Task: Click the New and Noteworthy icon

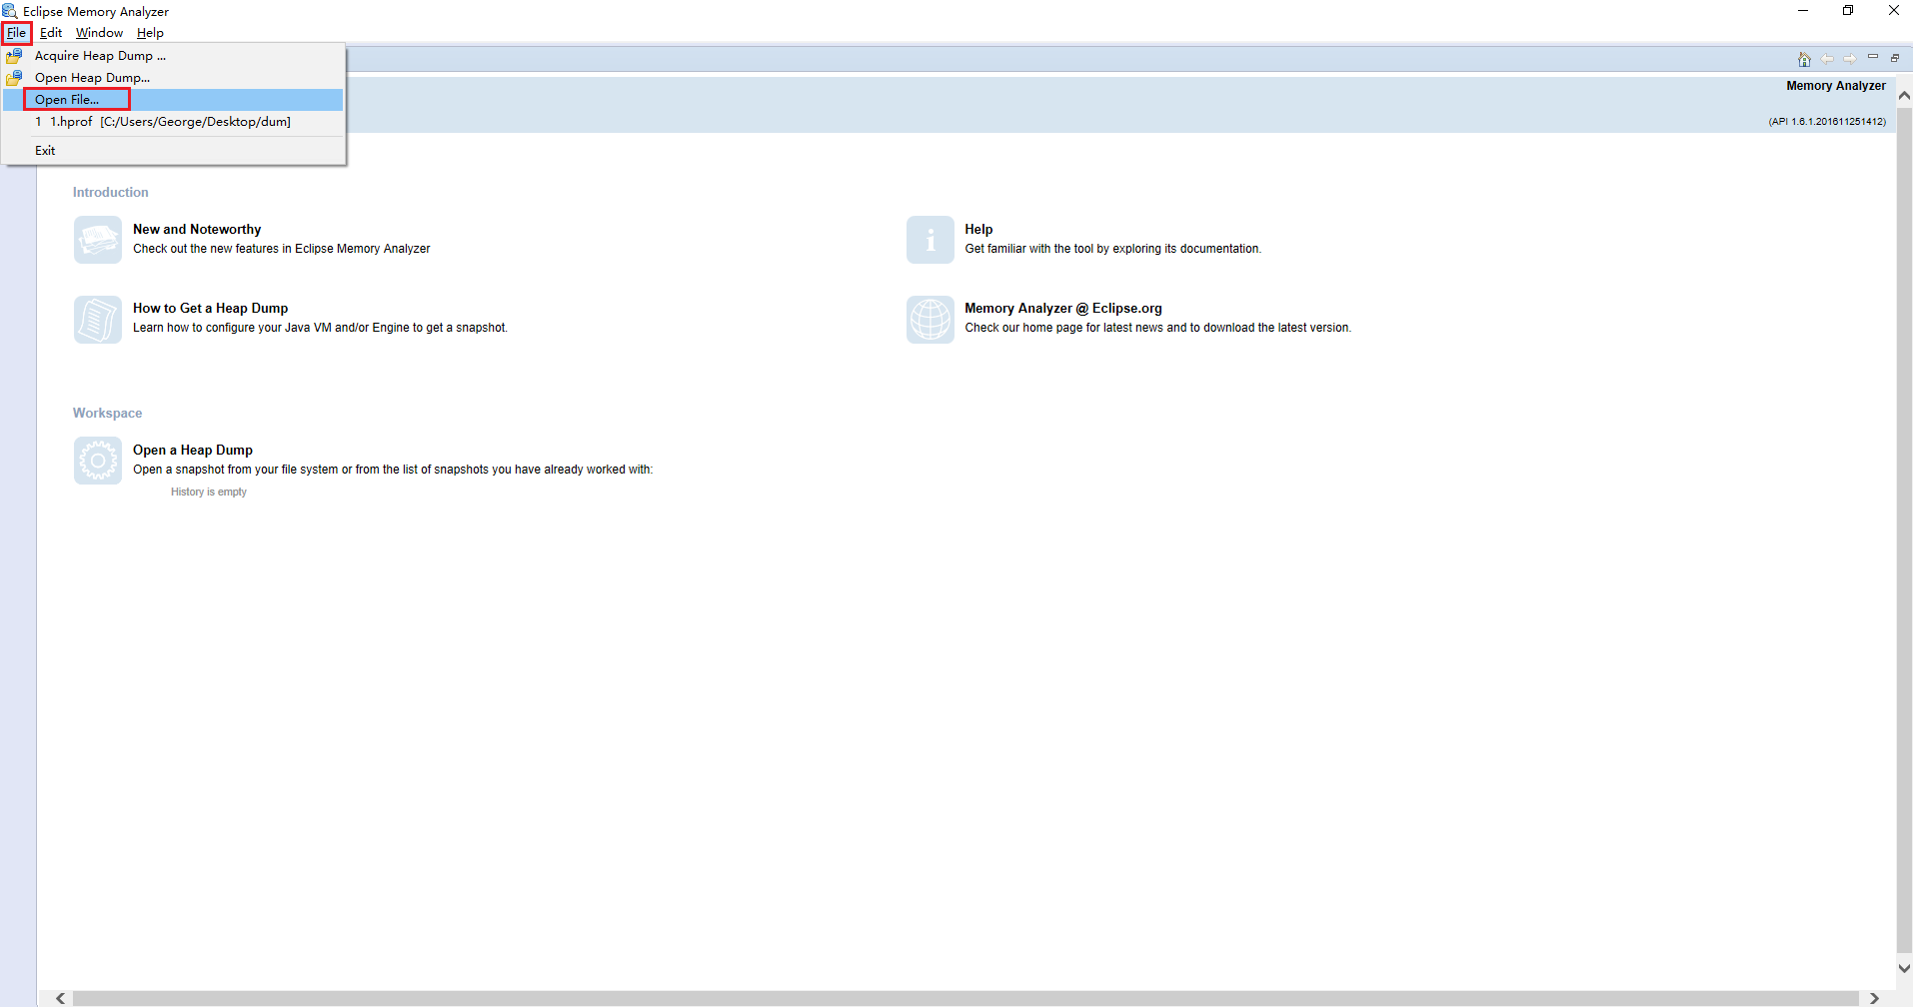Action: 98,240
